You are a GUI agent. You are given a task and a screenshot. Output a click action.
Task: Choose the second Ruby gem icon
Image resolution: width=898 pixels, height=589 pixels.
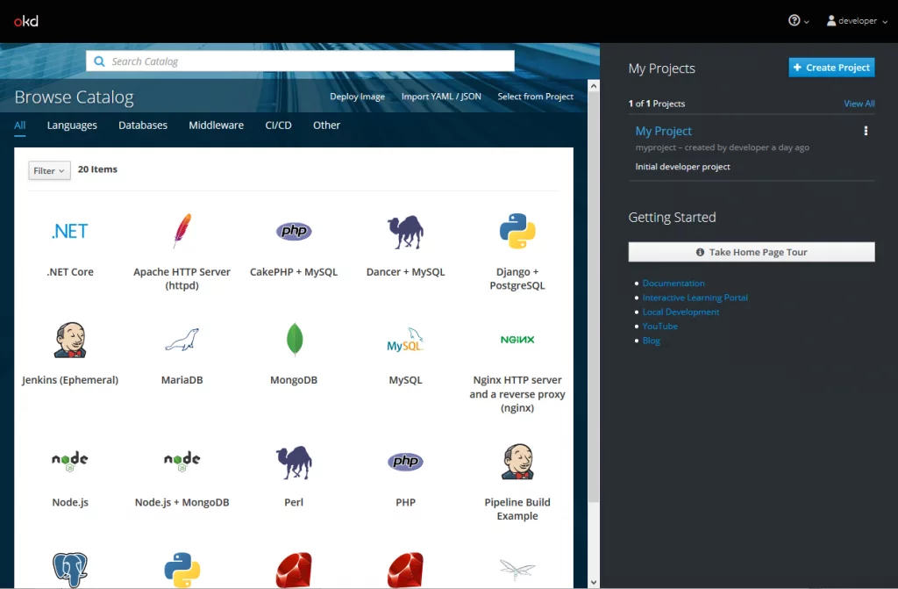405,570
